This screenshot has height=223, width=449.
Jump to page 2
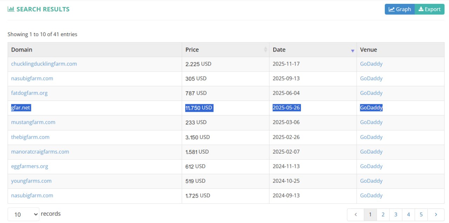pyautogui.click(x=383, y=215)
